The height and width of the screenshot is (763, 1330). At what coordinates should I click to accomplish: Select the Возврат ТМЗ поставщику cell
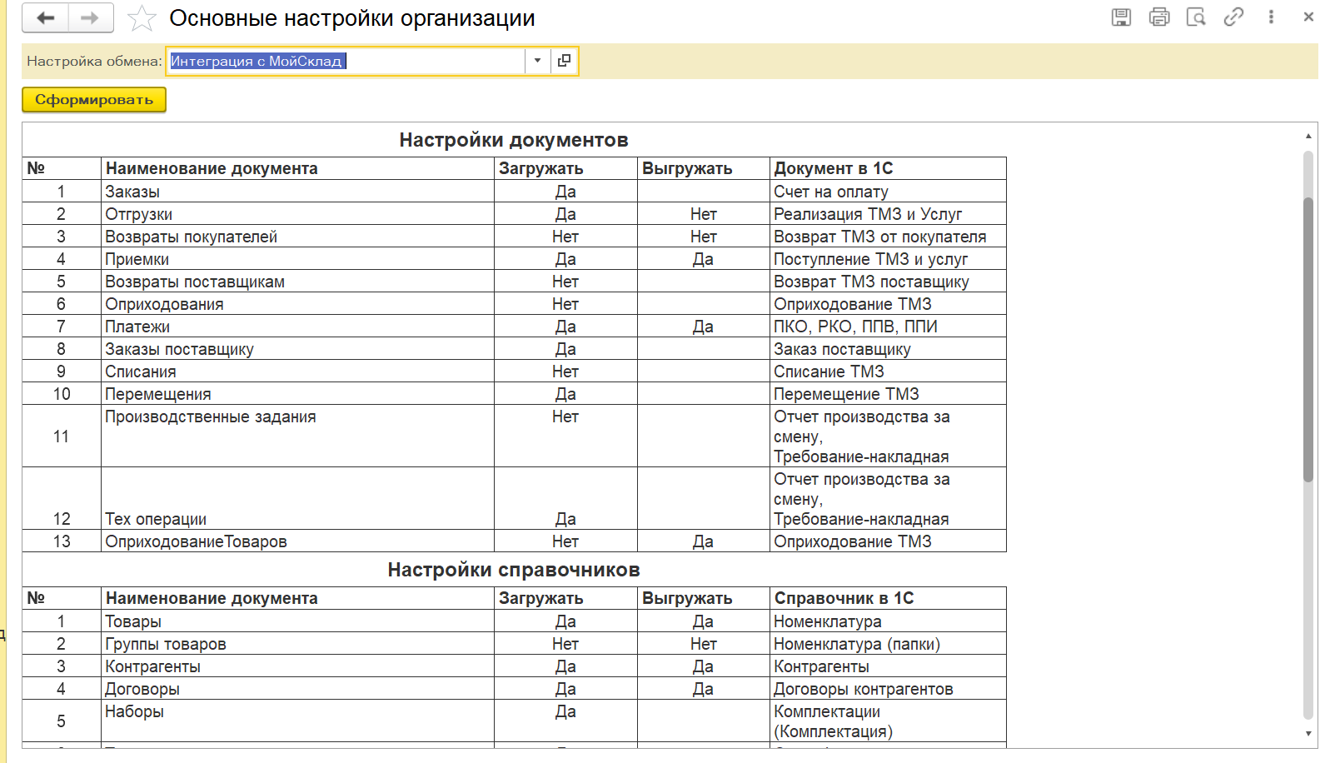tap(888, 282)
